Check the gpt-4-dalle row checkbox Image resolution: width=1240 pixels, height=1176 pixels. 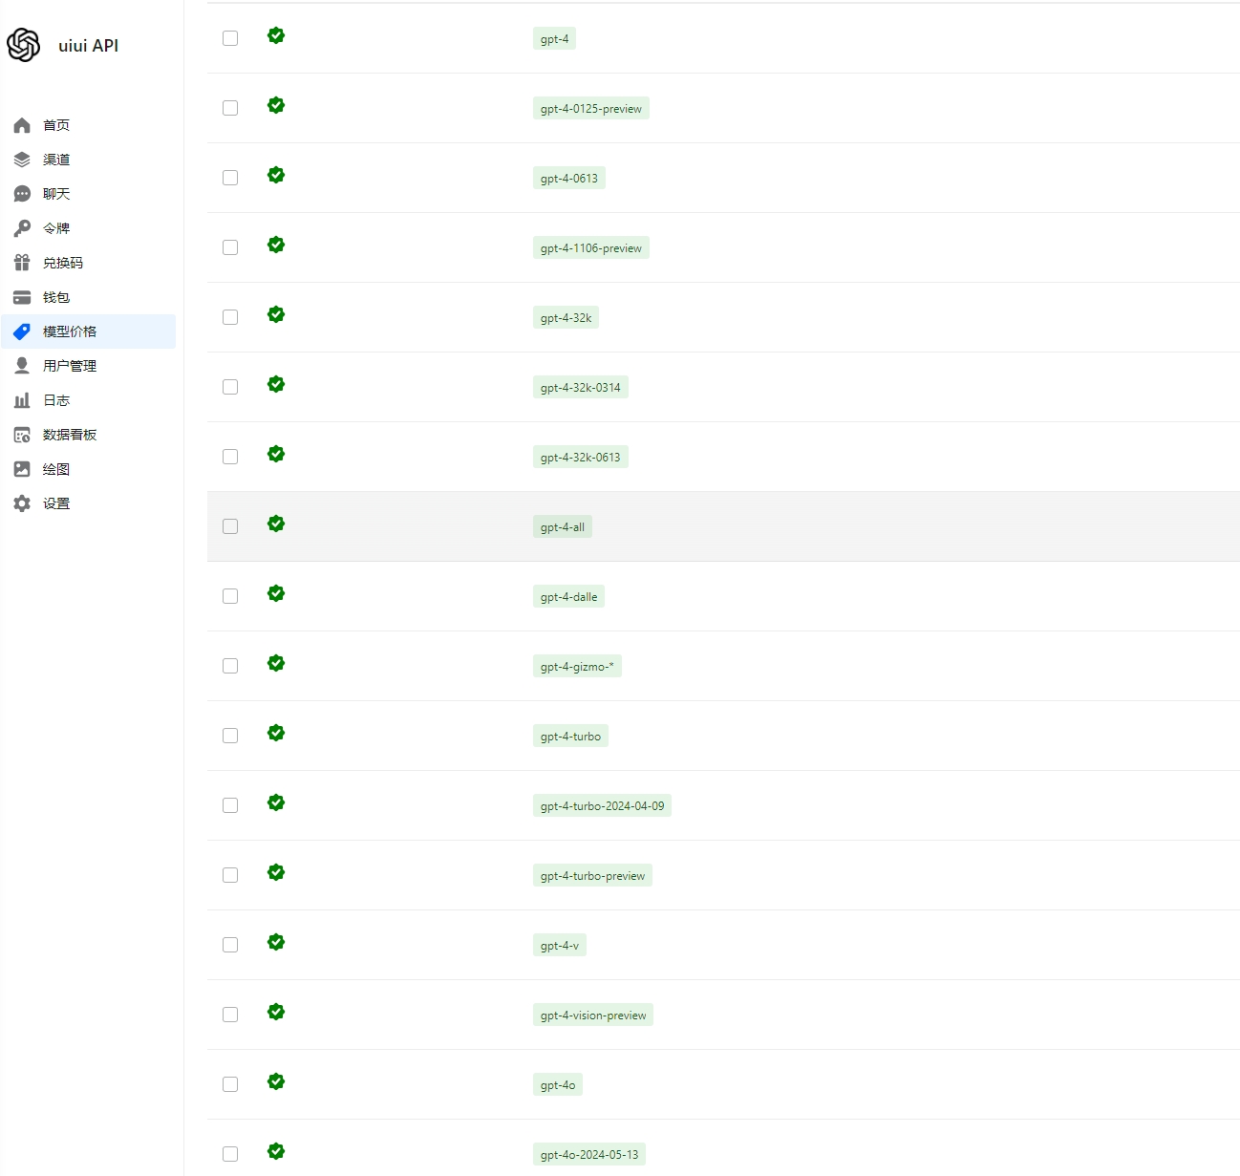[x=230, y=596]
